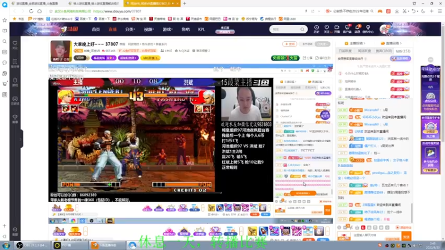445x250 pixels.
Task: Open the live tab in Douyu nav
Action: [112, 29]
